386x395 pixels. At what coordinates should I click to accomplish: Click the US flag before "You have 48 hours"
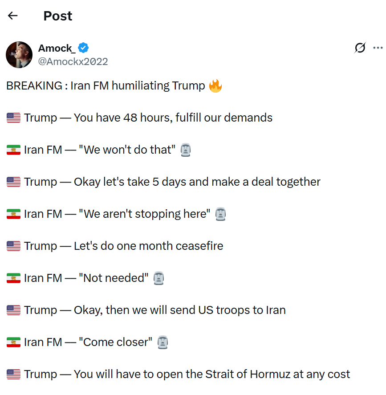pyautogui.click(x=13, y=118)
